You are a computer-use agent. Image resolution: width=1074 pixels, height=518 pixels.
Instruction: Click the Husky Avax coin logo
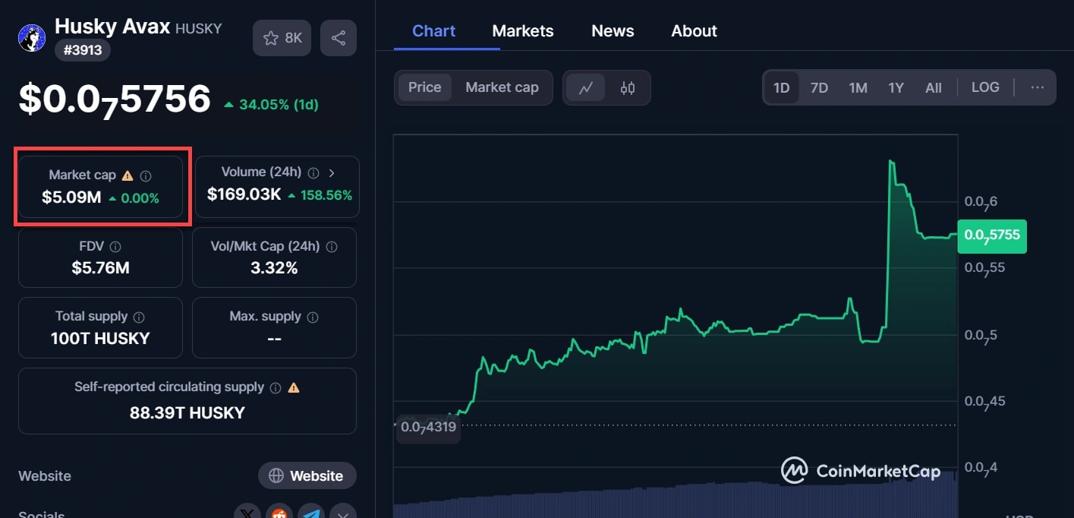pos(32,38)
